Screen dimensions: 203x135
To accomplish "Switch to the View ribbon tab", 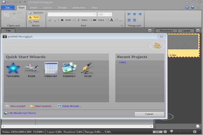I will coord(94,8).
